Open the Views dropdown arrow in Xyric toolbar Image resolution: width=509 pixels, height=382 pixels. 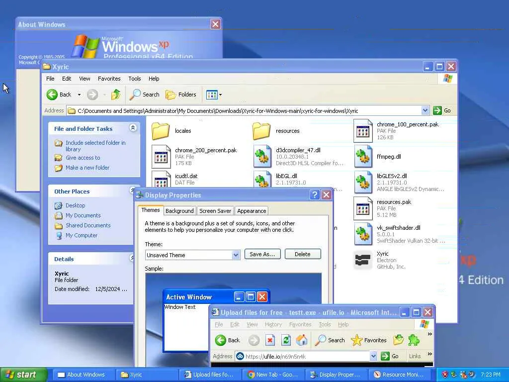coord(220,95)
